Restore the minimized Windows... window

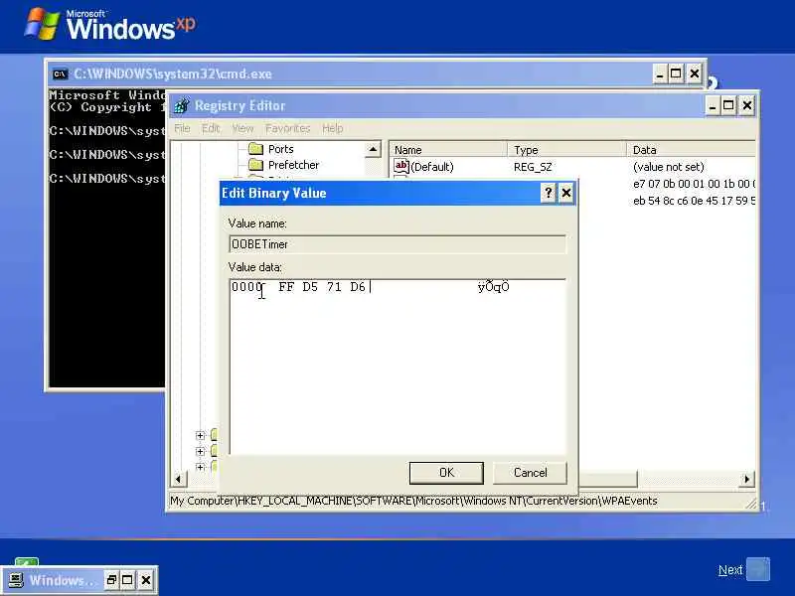111,580
